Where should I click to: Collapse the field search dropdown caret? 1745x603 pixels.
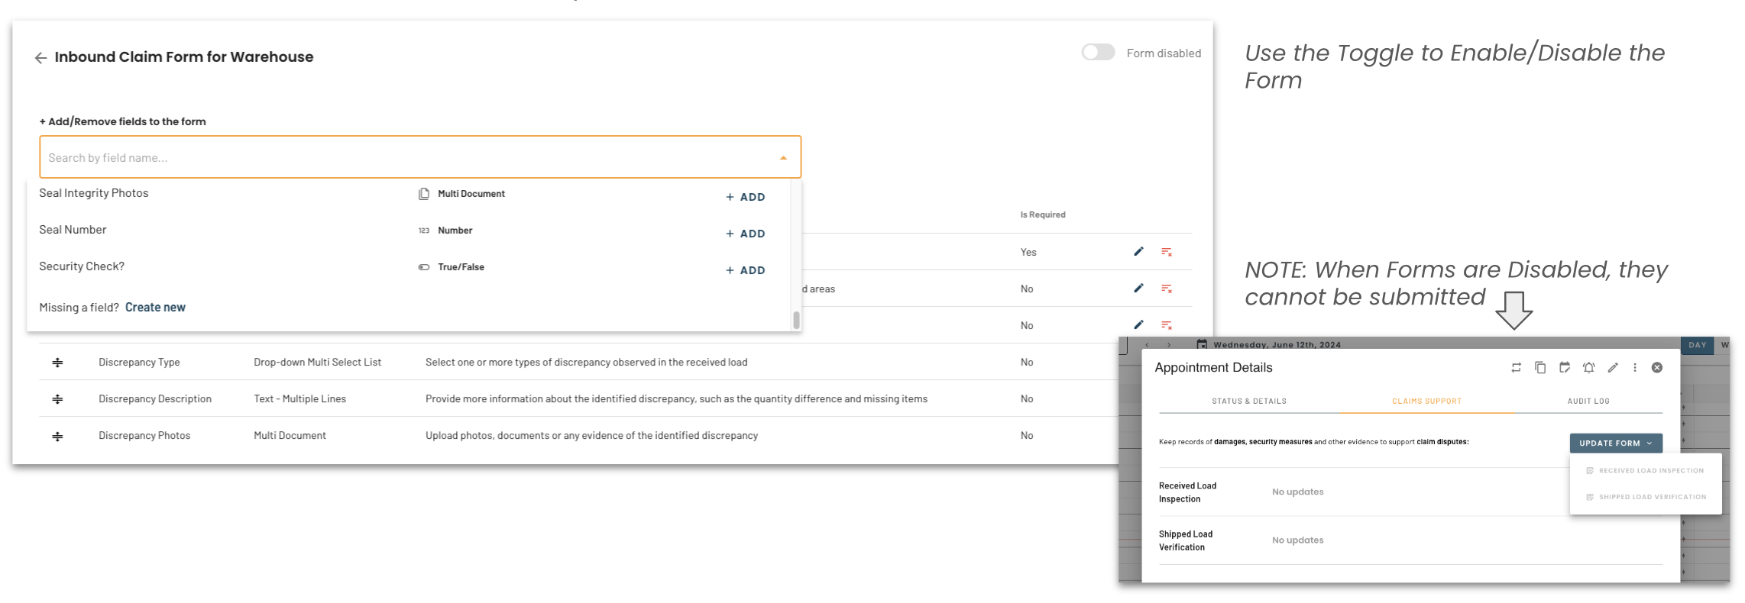click(783, 158)
